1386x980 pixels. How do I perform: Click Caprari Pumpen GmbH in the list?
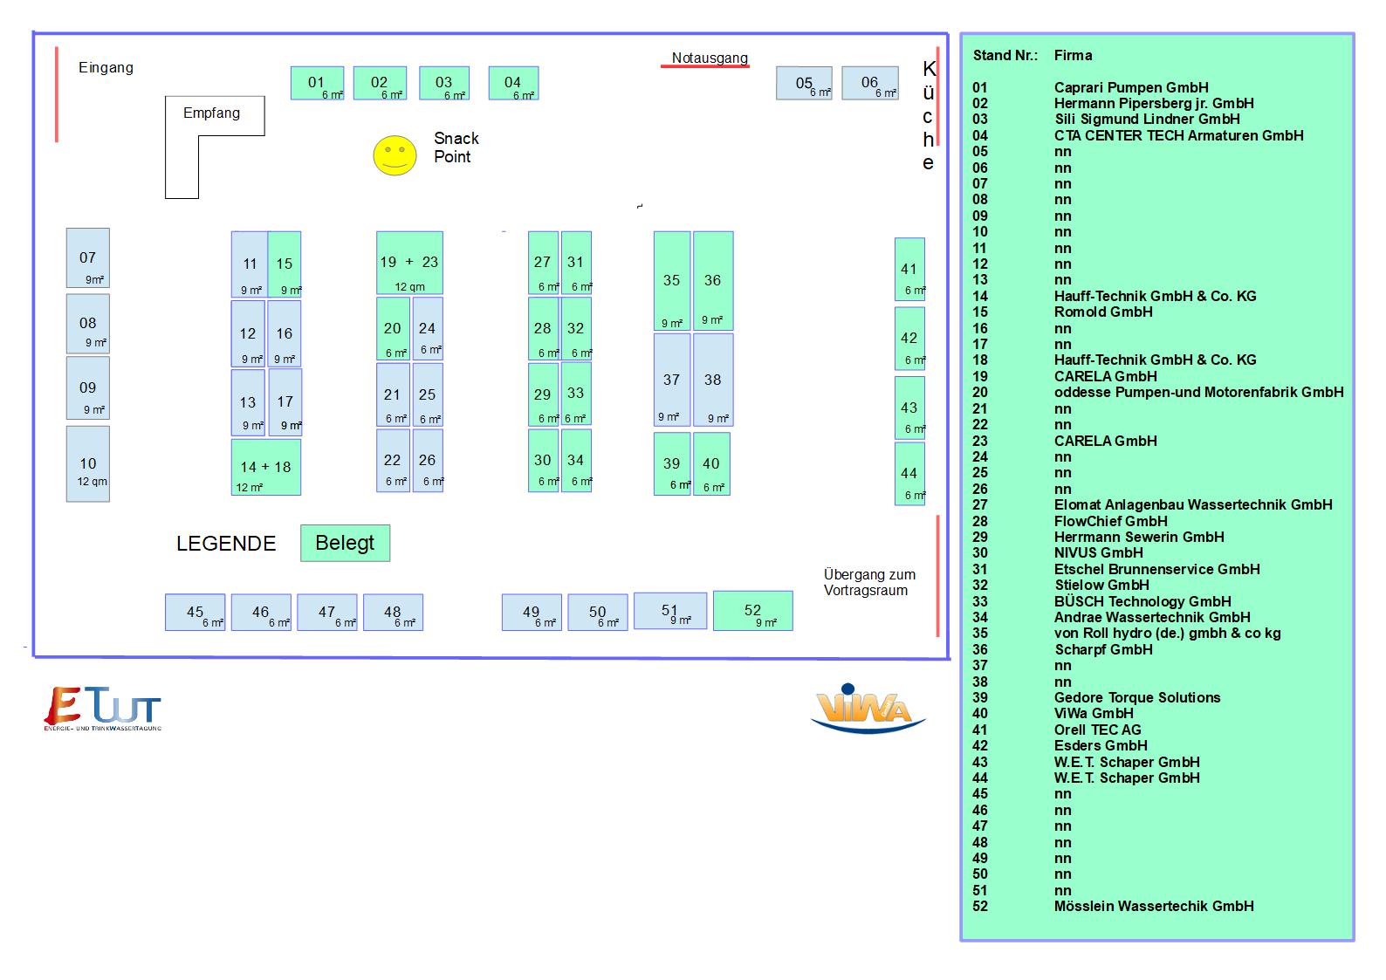pyautogui.click(x=1131, y=87)
